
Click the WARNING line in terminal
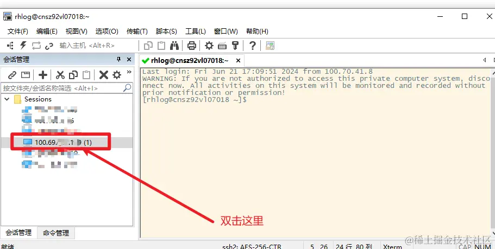tap(316, 79)
